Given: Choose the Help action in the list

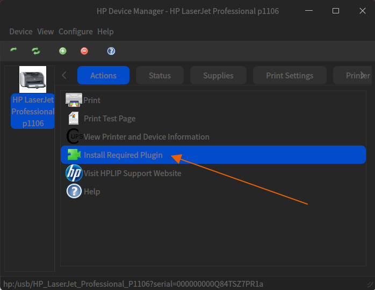Looking at the screenshot, I should point(213,191).
